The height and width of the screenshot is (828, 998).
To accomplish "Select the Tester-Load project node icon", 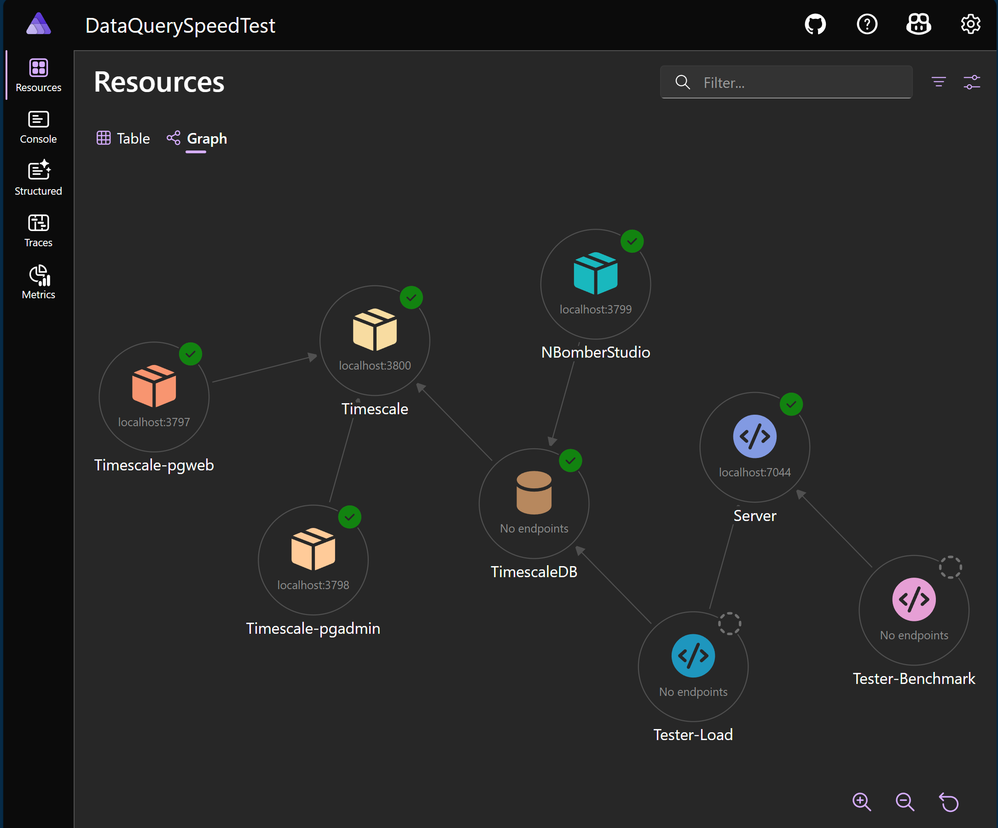I will pos(693,656).
